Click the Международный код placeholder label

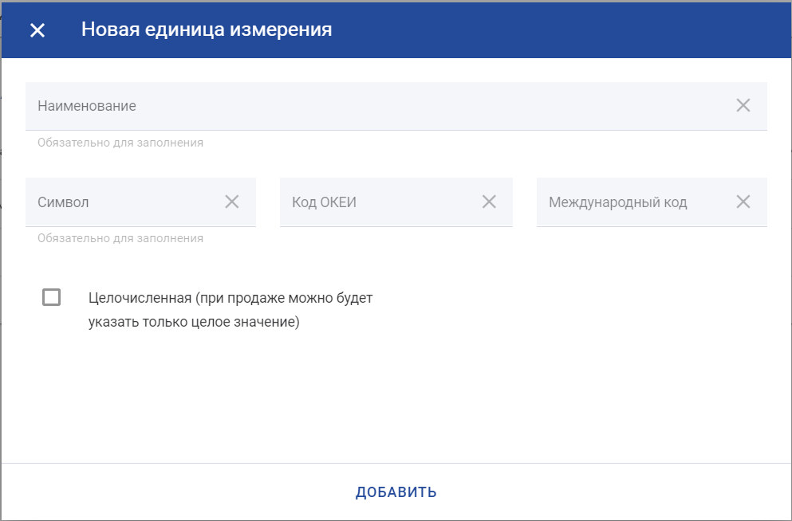(617, 202)
